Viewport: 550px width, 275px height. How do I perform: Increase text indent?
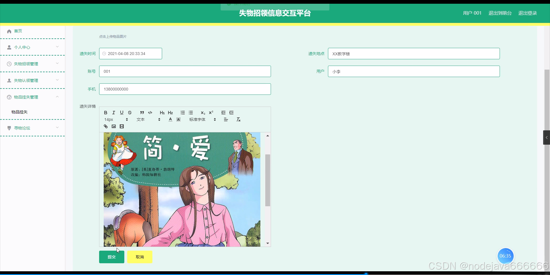click(231, 113)
